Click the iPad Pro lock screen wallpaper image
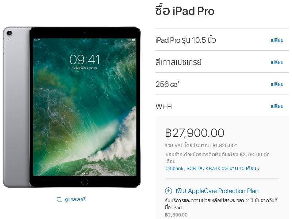Screen dimensions: 292x219 (85, 107)
